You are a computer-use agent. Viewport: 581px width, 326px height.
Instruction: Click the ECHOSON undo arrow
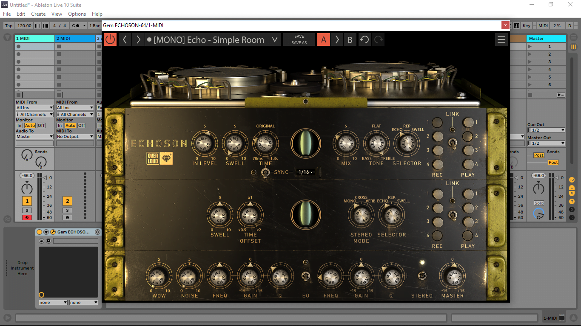(x=365, y=39)
